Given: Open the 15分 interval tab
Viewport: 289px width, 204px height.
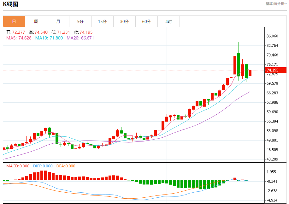Looking at the screenshot, I should (x=103, y=21).
